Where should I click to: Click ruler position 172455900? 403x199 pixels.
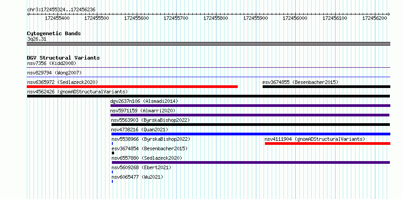(255, 18)
